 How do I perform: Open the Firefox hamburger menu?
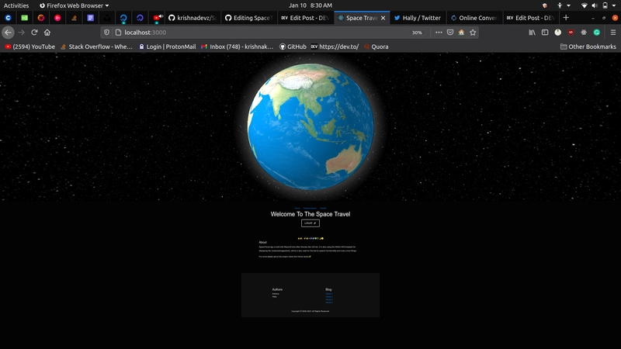click(611, 33)
